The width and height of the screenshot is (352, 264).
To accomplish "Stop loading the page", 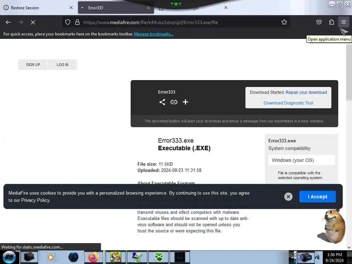I will 33,22.
